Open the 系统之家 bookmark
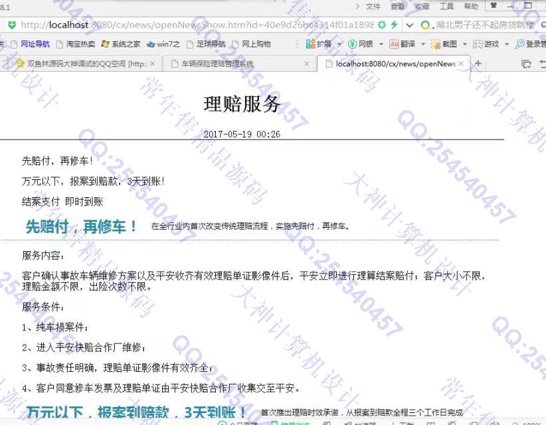This screenshot has width=546, height=425. coord(120,44)
